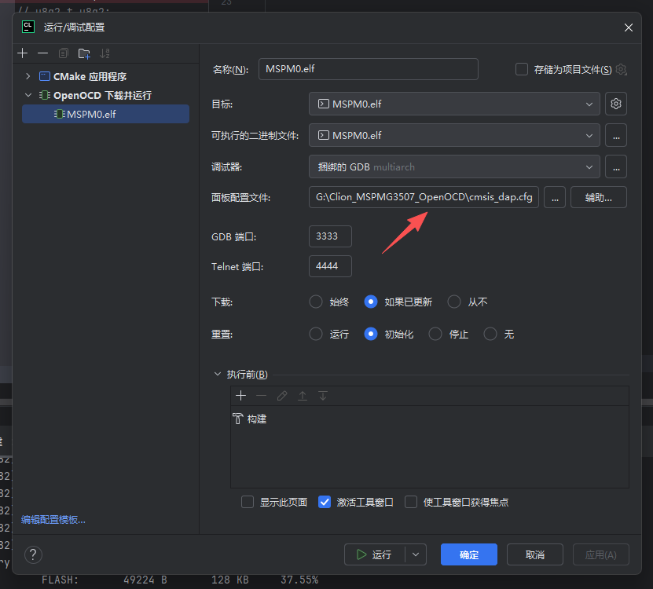The image size is (653, 589).
Task: Open help with question mark icon
Action: click(33, 554)
